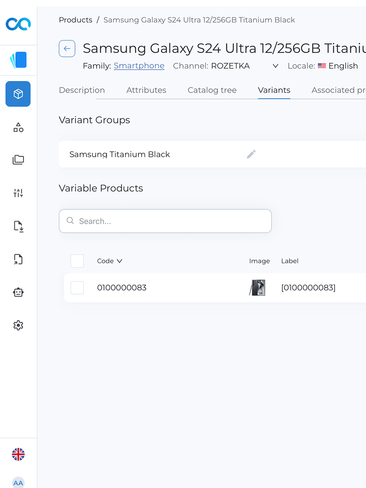This screenshot has height=488, width=366.
Task: Click the UK flag language icon
Action: (x=18, y=454)
